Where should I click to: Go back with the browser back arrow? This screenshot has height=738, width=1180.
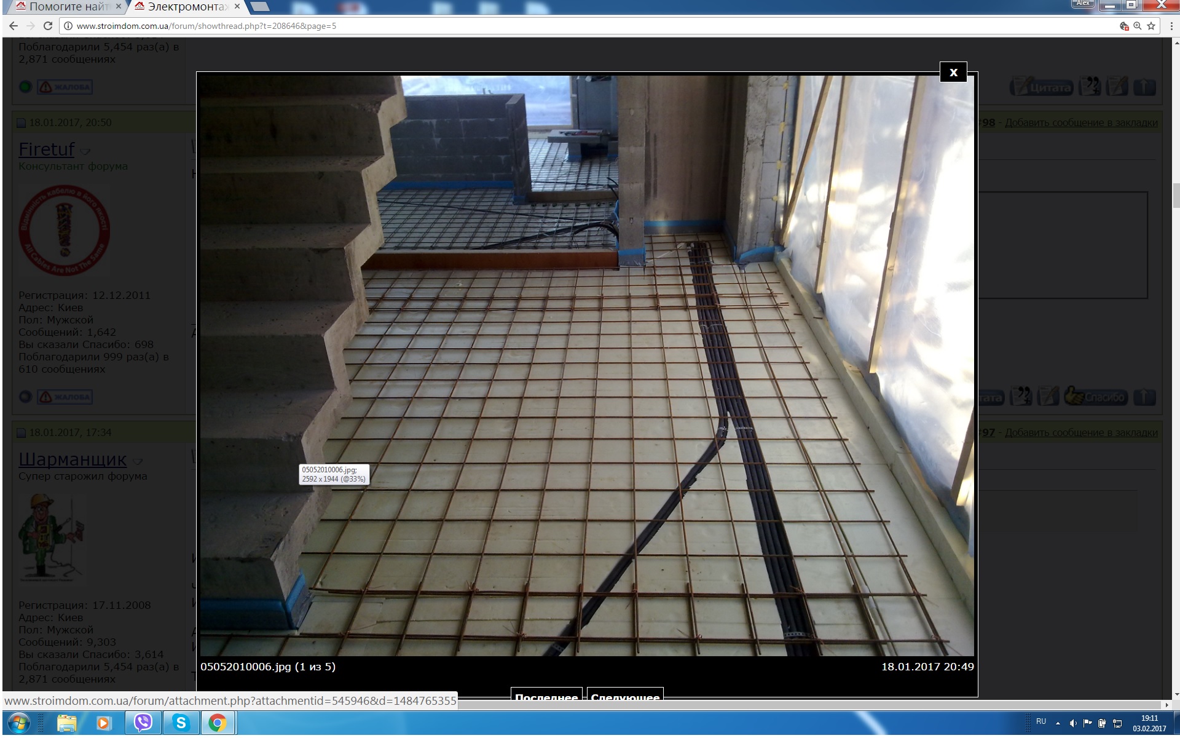click(x=14, y=26)
